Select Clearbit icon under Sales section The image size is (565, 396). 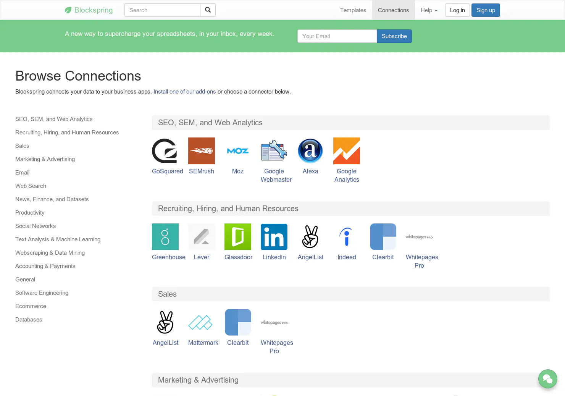click(238, 322)
